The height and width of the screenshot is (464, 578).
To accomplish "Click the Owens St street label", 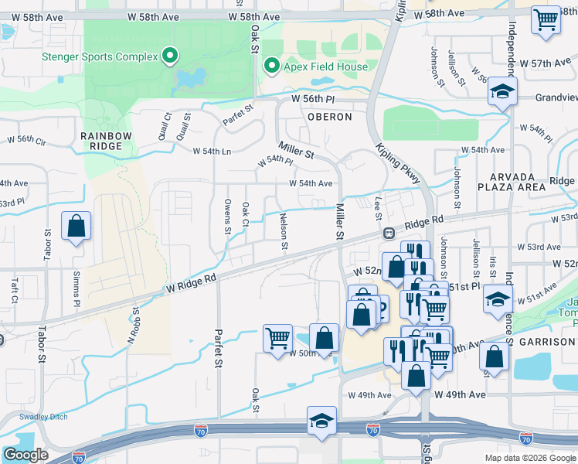I will (x=228, y=217).
